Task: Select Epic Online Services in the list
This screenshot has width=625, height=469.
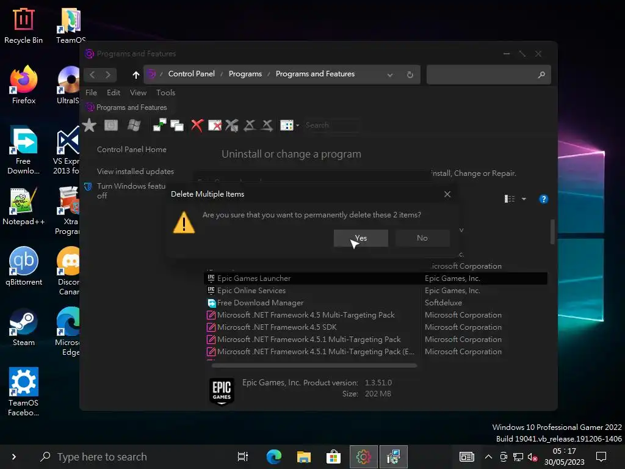Action: [x=375, y=291]
